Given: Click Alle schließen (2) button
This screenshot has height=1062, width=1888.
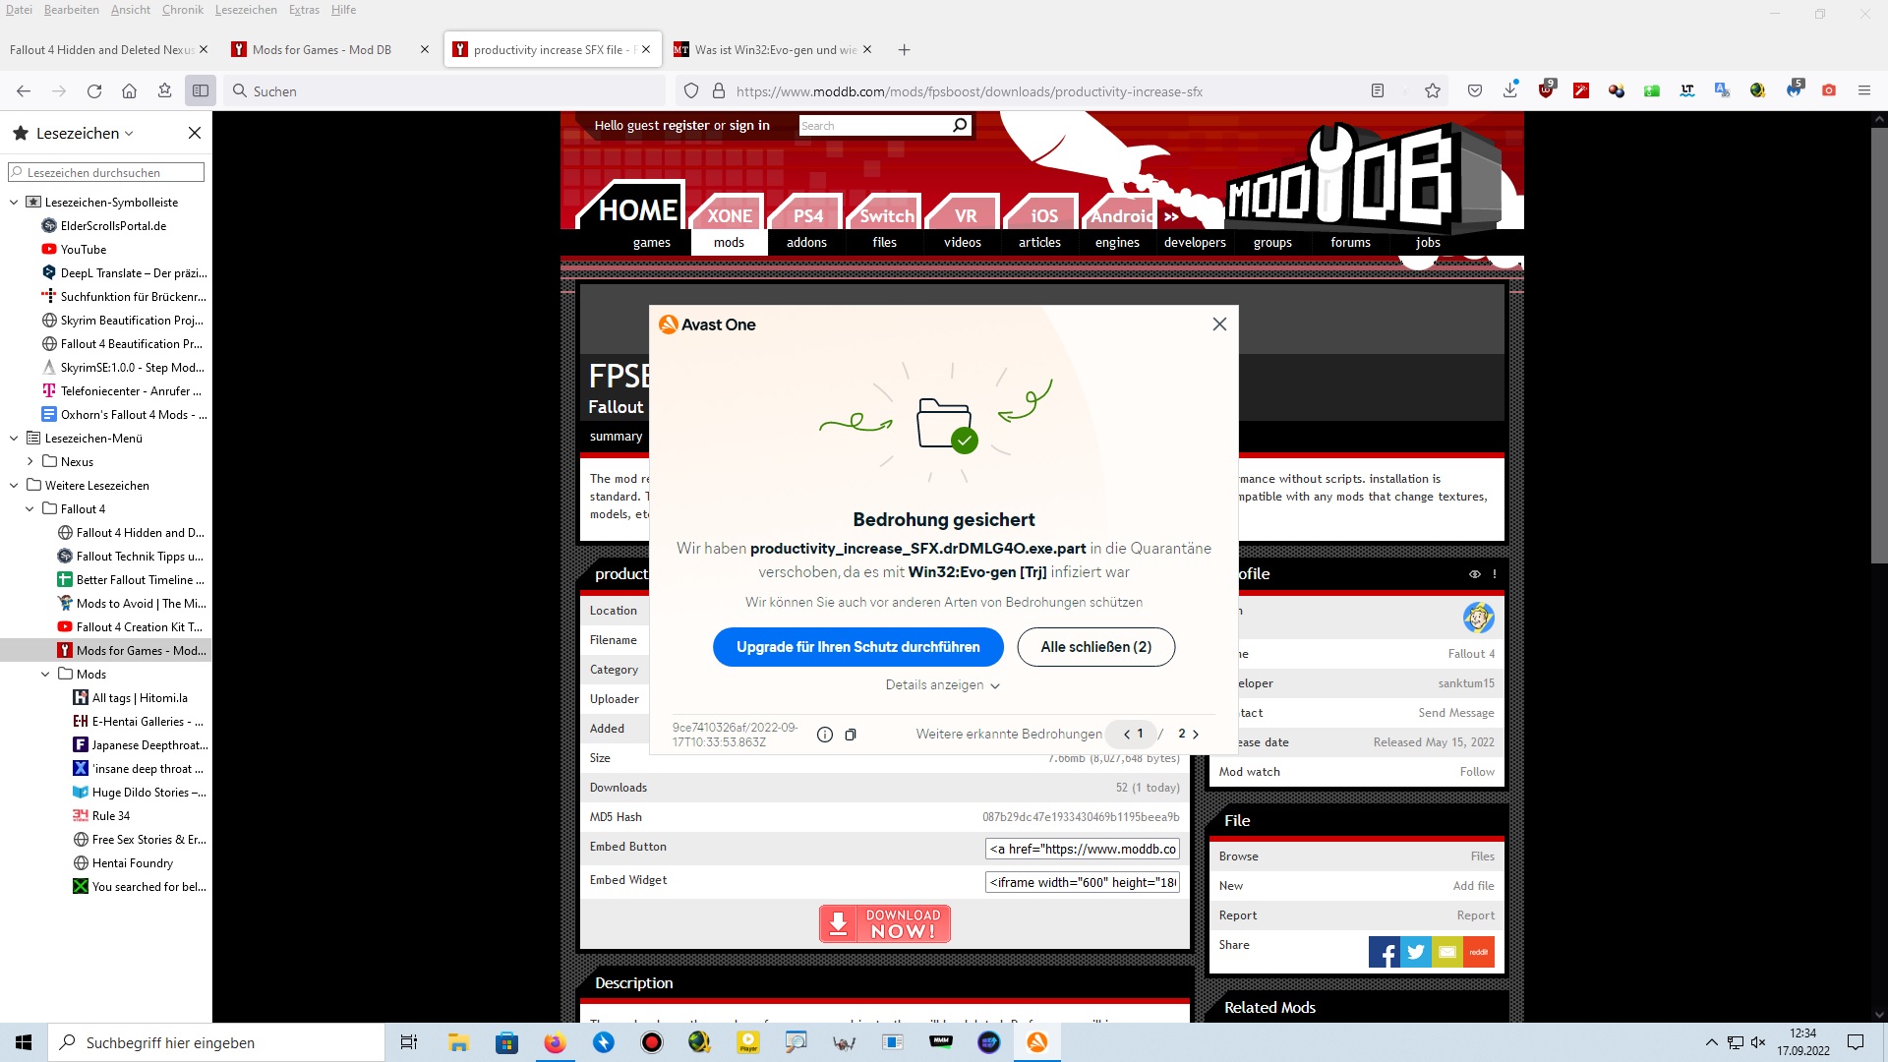Looking at the screenshot, I should [x=1095, y=647].
